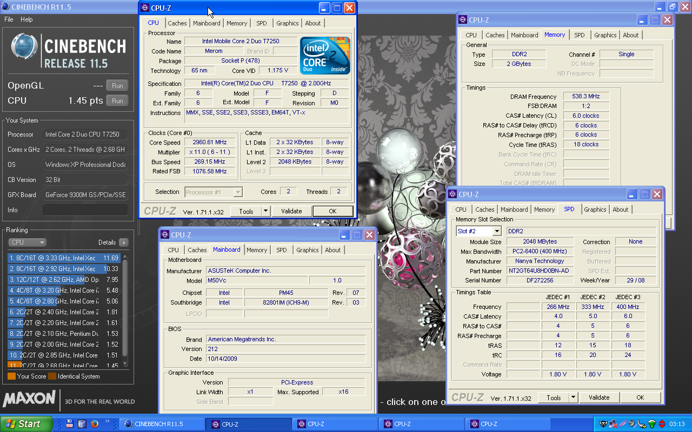Open Graphics tab in the processor CPU-Z window

(x=287, y=23)
